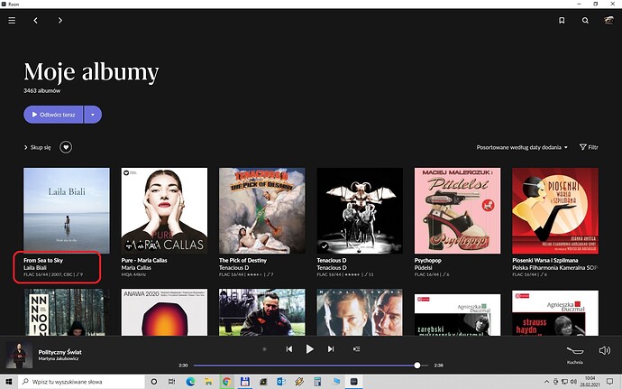
Task: Open the Windows notification center
Action: (610, 382)
